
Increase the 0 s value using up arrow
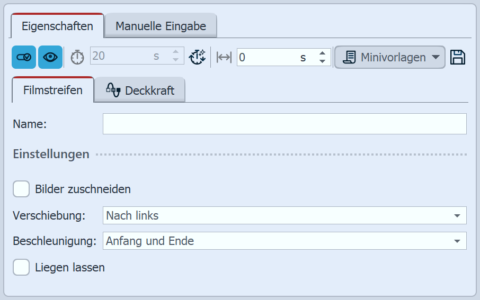pos(322,53)
